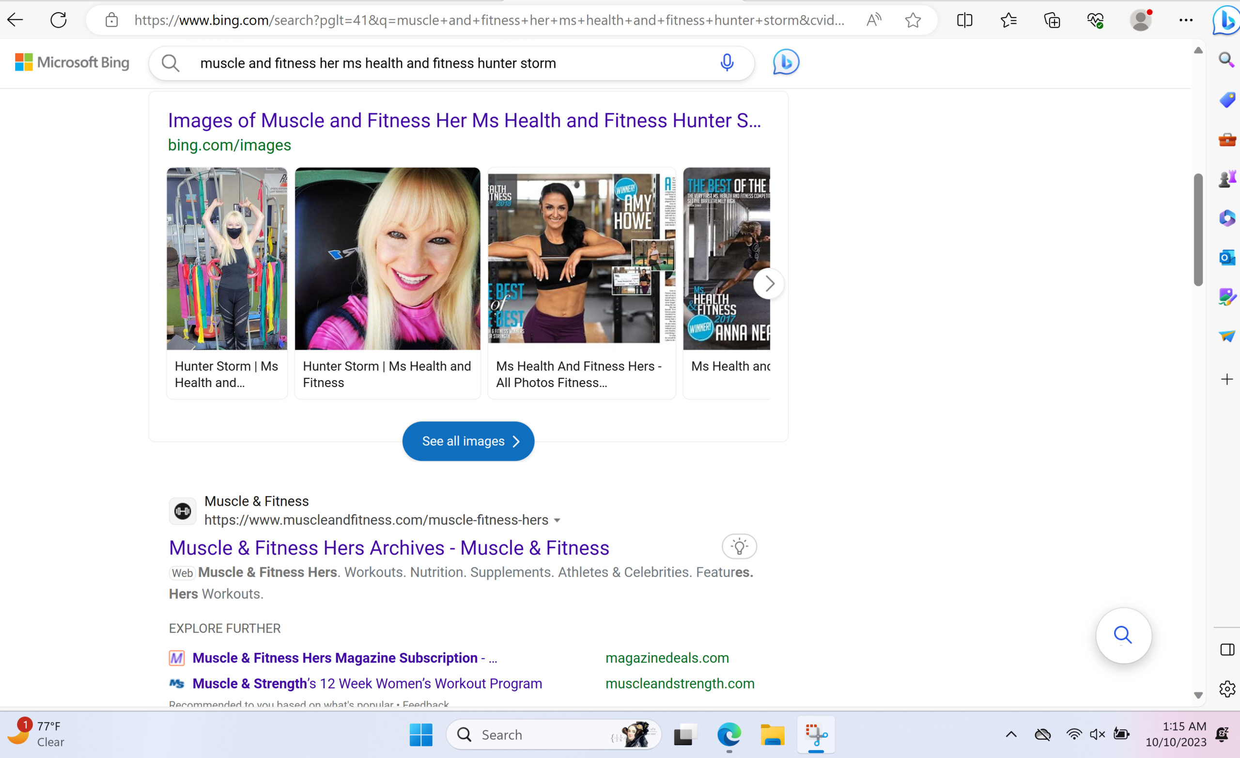Viewport: 1240px width, 758px height.
Task: Click scrollbar down arrow
Action: [x=1198, y=695]
